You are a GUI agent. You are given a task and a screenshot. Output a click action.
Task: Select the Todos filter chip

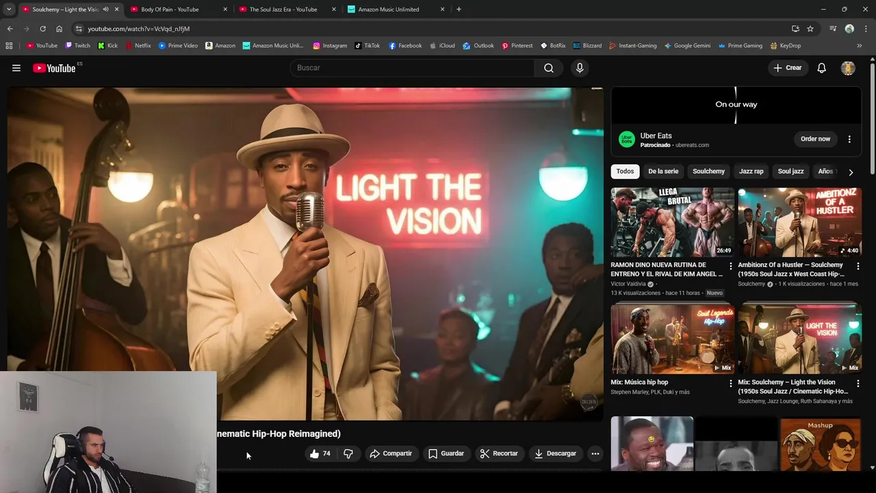click(x=625, y=171)
